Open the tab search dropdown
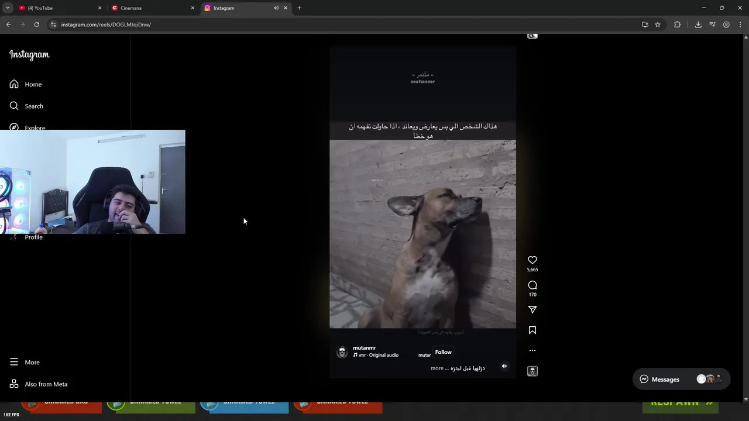Screen dimensions: 749x421 tap(8, 8)
